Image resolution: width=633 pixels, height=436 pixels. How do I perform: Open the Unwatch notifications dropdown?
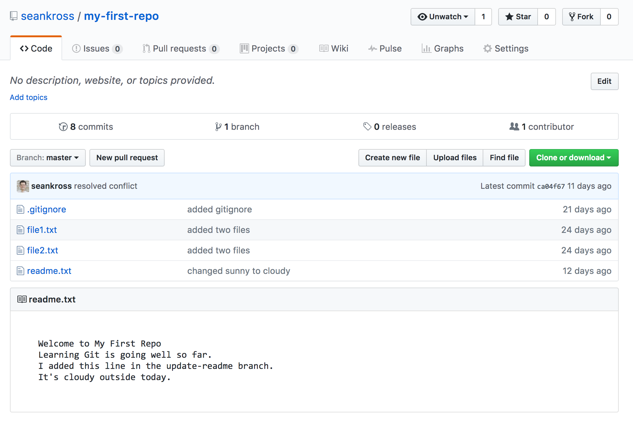pyautogui.click(x=443, y=17)
